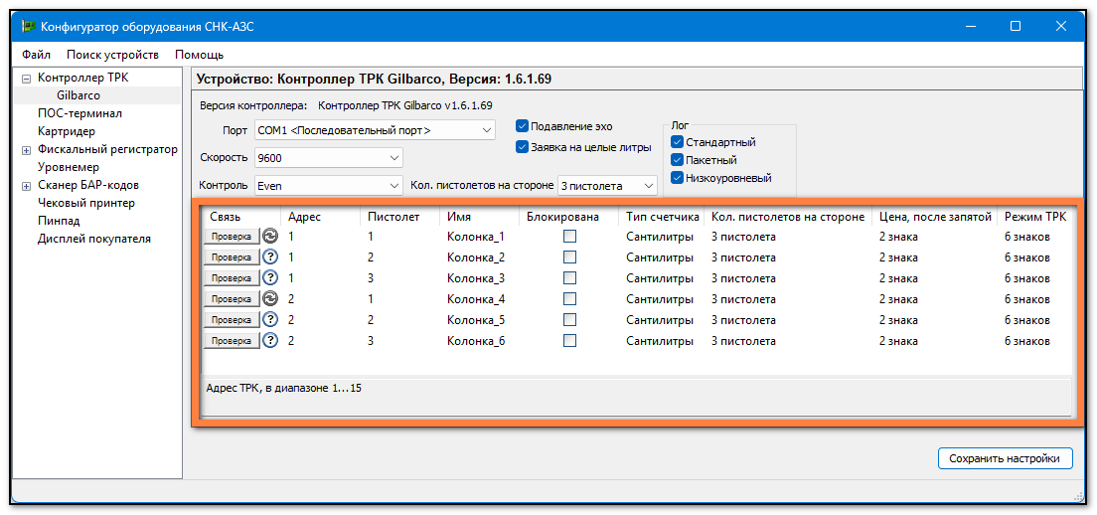1097x515 pixels.
Task: Click the question mark icon for Колонка_5
Action: pyautogui.click(x=269, y=320)
